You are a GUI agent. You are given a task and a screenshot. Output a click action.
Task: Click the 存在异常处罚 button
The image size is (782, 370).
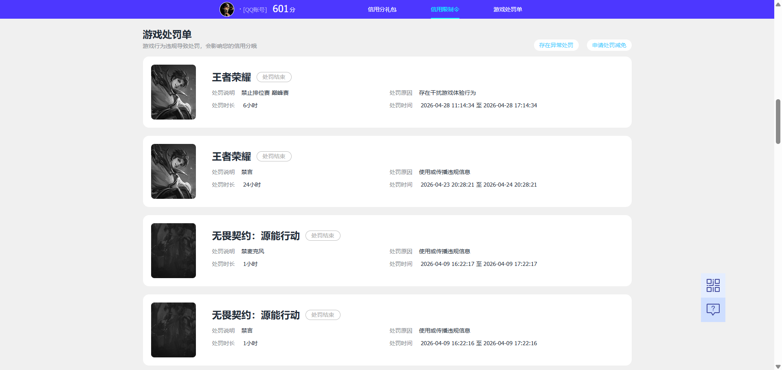pos(556,45)
